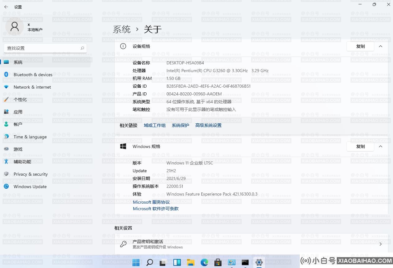Open Microsoft Store from taskbar
Screen dimensions: 393x268
coord(218,262)
